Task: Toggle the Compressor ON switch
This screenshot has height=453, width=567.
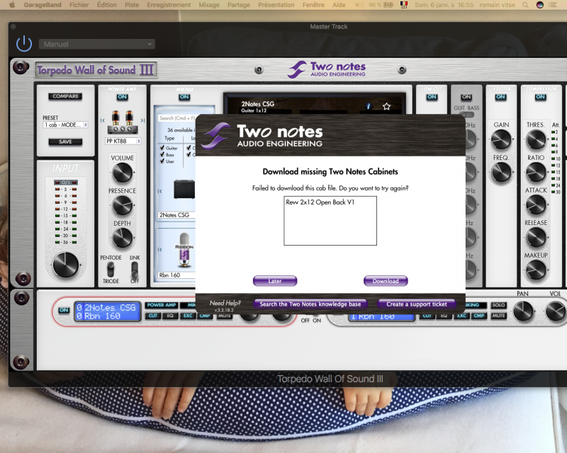Action: tap(537, 97)
